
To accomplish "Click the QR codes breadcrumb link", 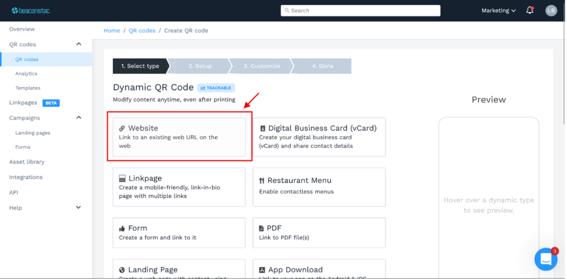I will 142,31.
